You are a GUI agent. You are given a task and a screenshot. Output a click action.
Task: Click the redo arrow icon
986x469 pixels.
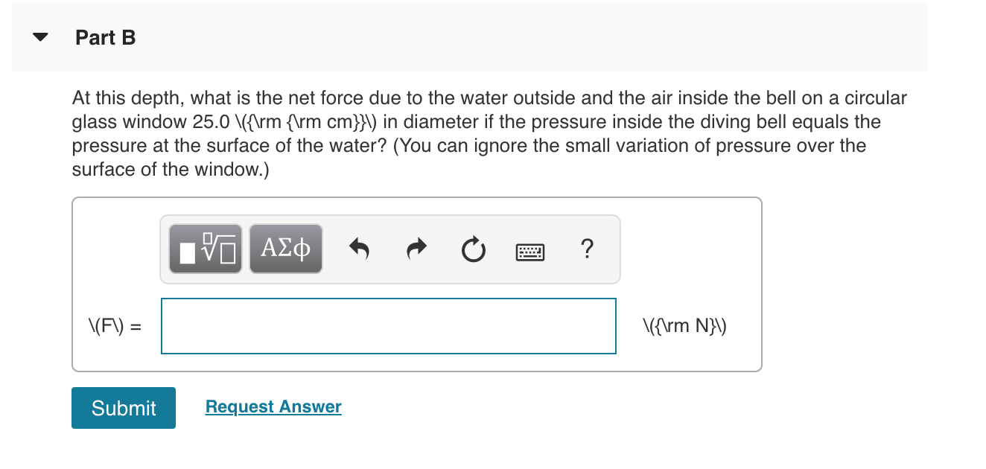pyautogui.click(x=416, y=249)
